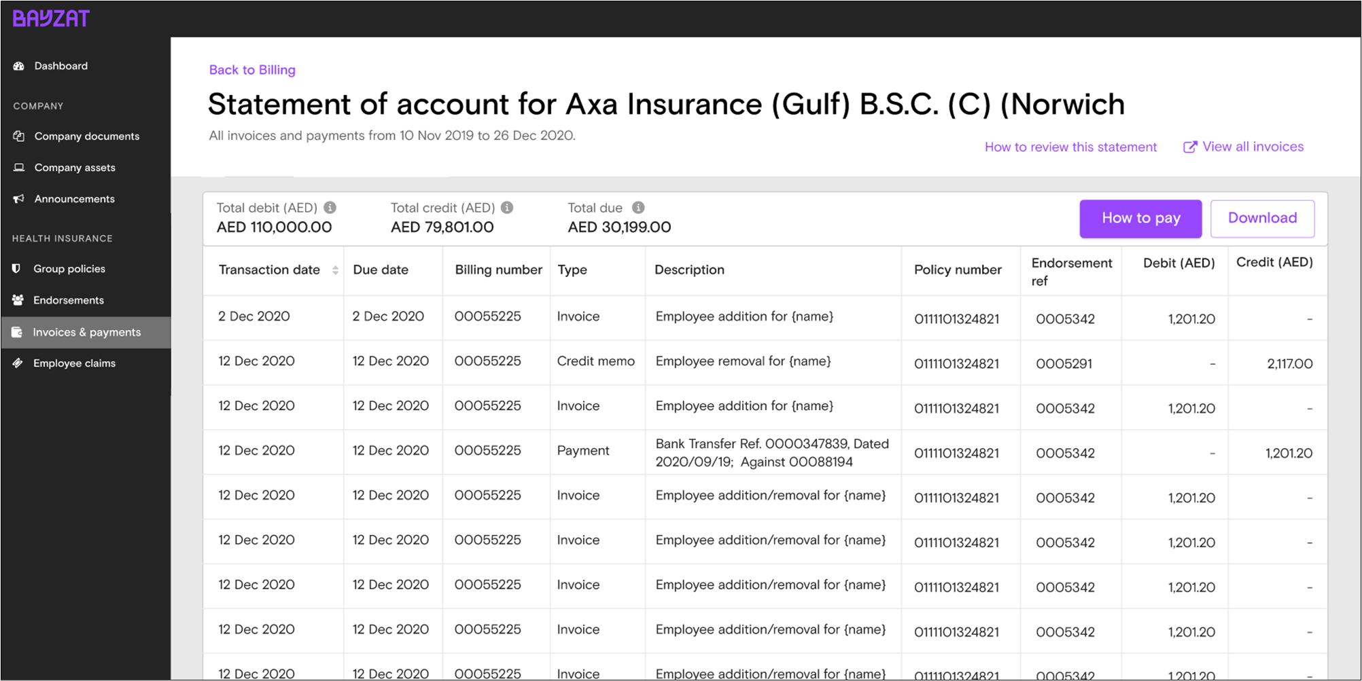This screenshot has height=681, width=1362.
Task: Click the Total due info icon
Action: pyautogui.click(x=638, y=207)
